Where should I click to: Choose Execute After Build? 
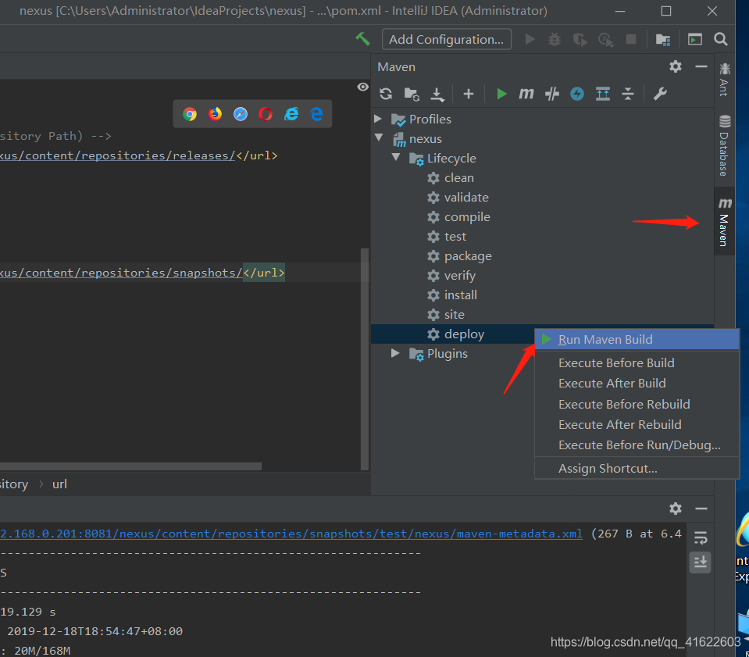[x=637, y=384]
